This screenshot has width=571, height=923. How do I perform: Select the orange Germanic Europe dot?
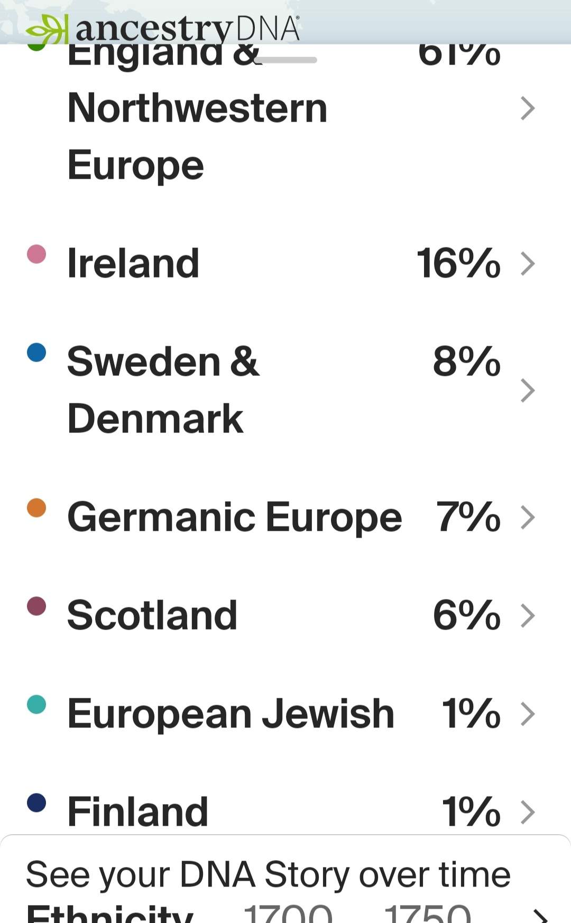pyautogui.click(x=36, y=507)
